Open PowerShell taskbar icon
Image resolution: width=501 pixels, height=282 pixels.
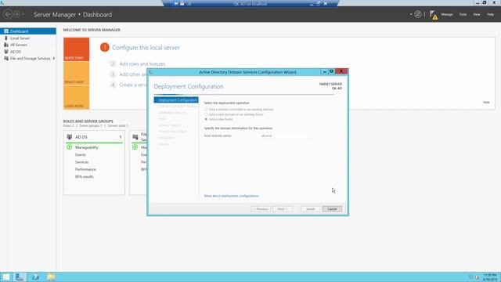click(x=35, y=277)
